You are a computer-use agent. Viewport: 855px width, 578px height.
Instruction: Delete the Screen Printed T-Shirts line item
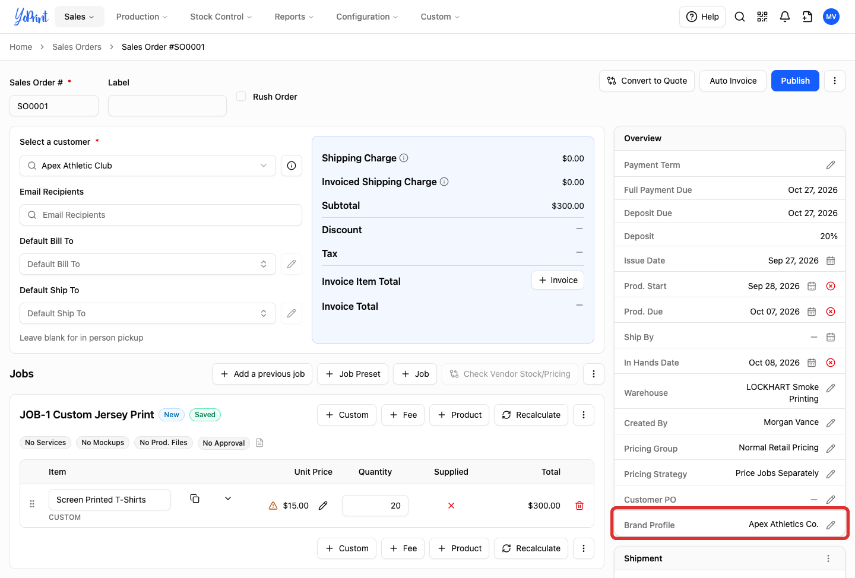579,506
